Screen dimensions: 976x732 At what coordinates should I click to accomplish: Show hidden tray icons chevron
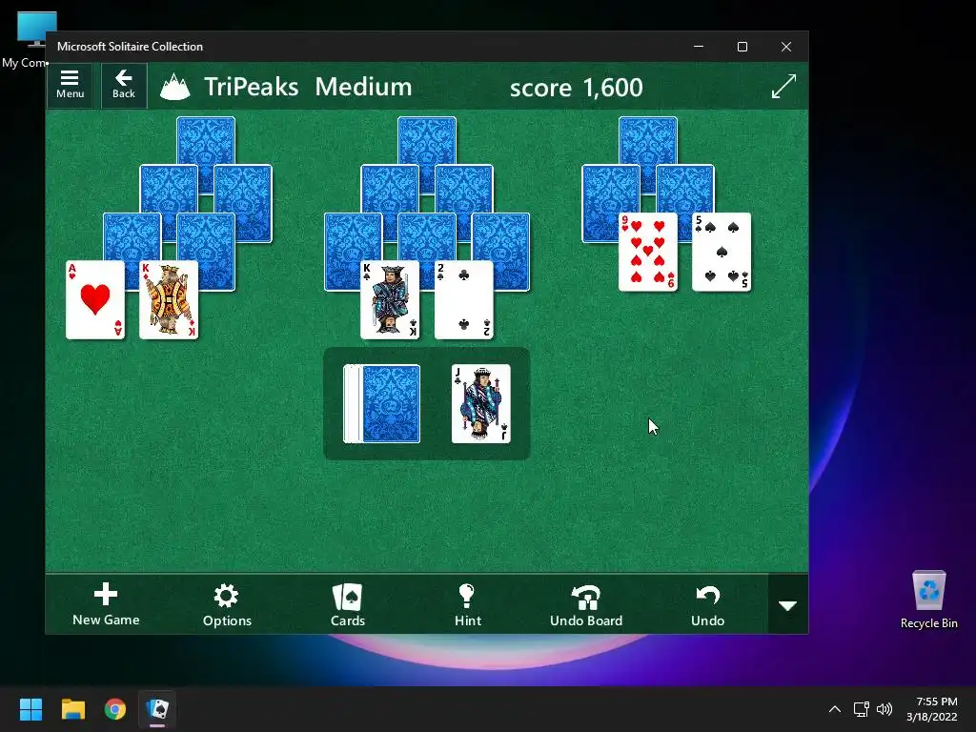(835, 709)
